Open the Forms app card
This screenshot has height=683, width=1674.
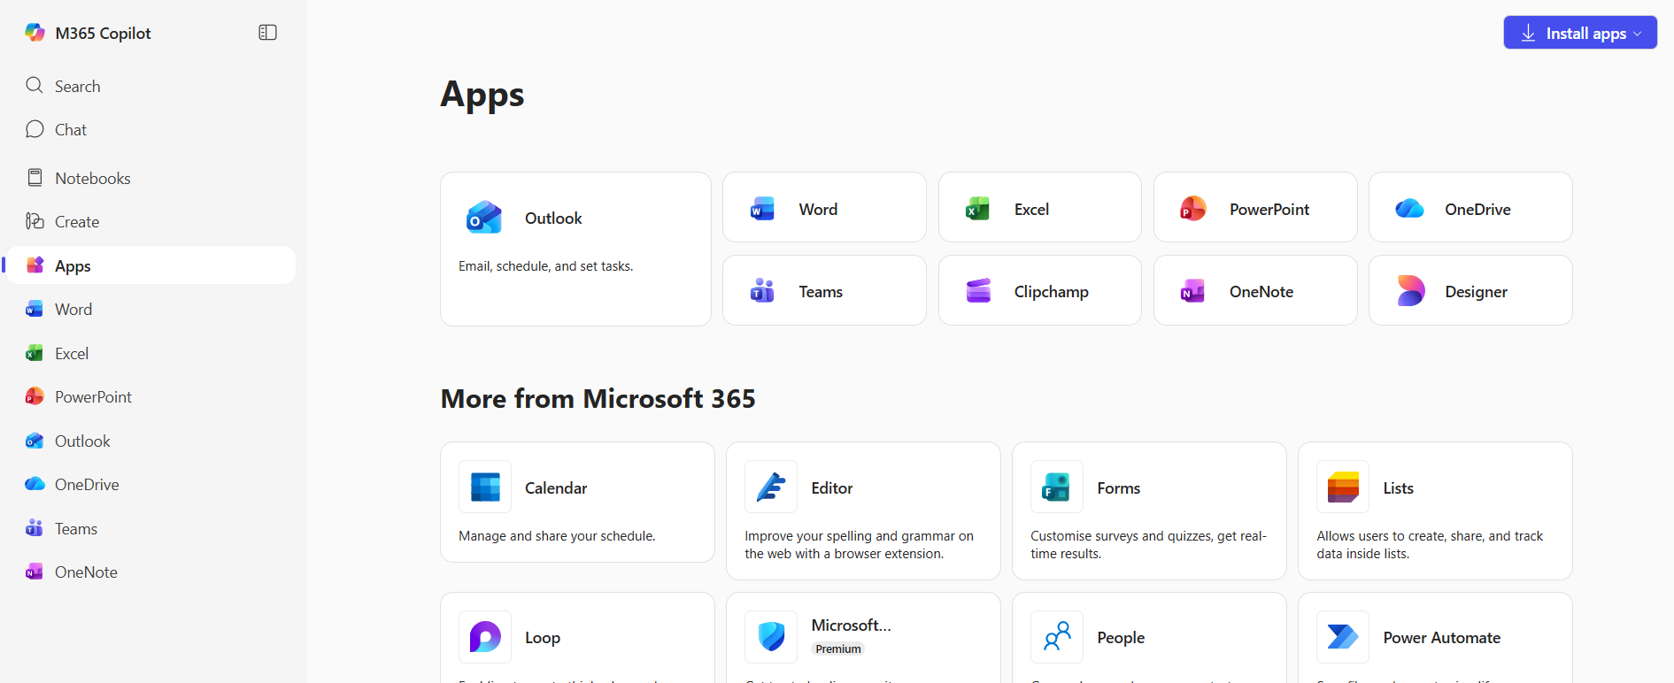(1149, 511)
